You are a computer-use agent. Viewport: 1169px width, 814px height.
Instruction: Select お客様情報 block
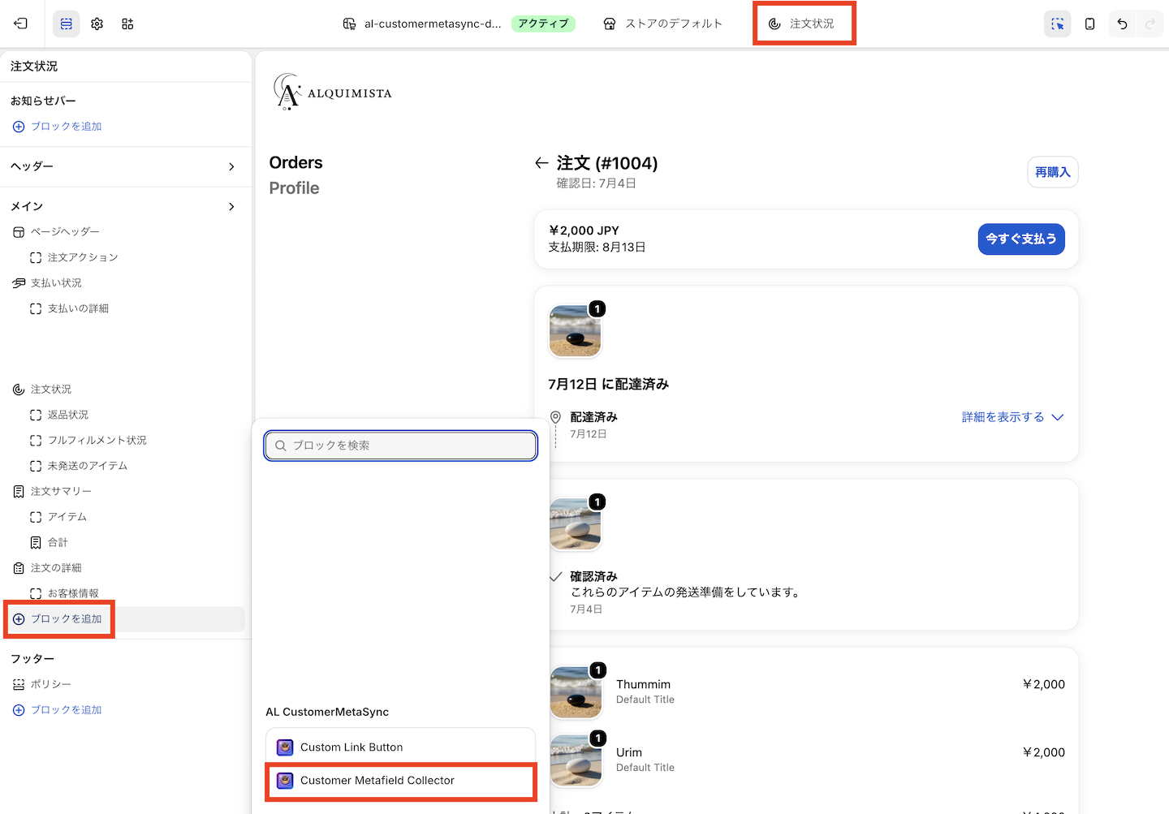click(x=73, y=593)
